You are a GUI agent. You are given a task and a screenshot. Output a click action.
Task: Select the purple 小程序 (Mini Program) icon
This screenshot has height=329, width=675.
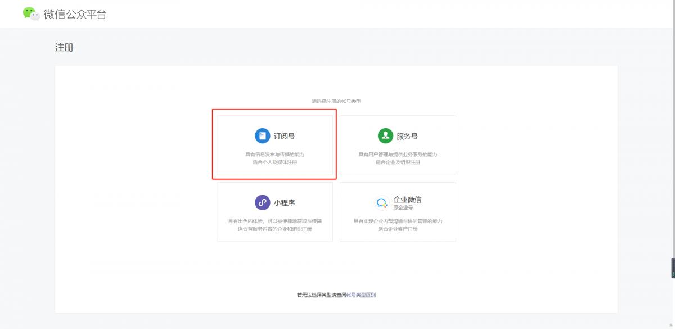pos(263,201)
